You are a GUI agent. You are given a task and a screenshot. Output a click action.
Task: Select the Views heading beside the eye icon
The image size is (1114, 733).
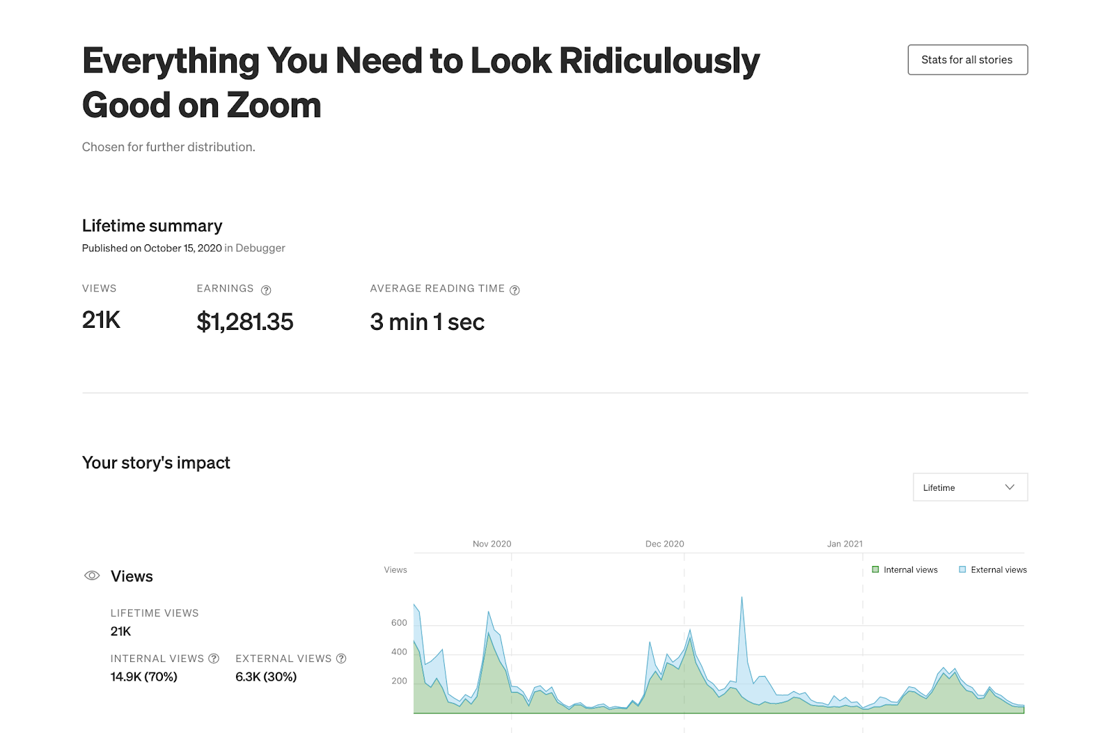132,576
